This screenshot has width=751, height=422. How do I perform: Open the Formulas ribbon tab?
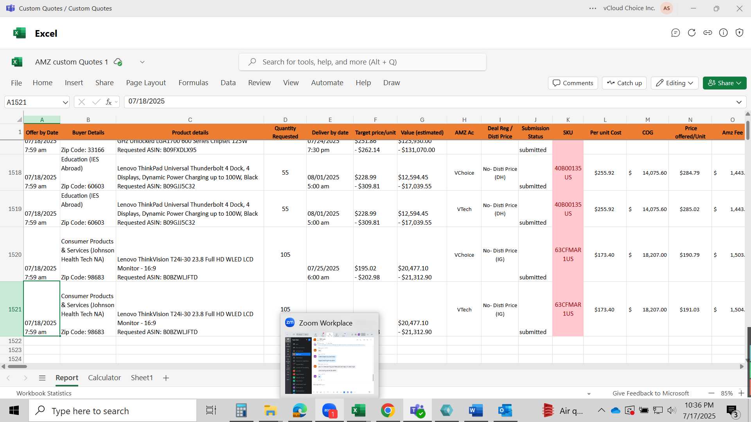(193, 83)
